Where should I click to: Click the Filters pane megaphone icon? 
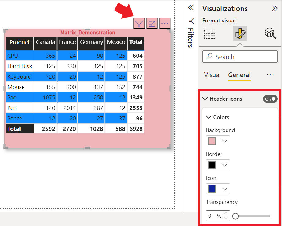point(192,21)
